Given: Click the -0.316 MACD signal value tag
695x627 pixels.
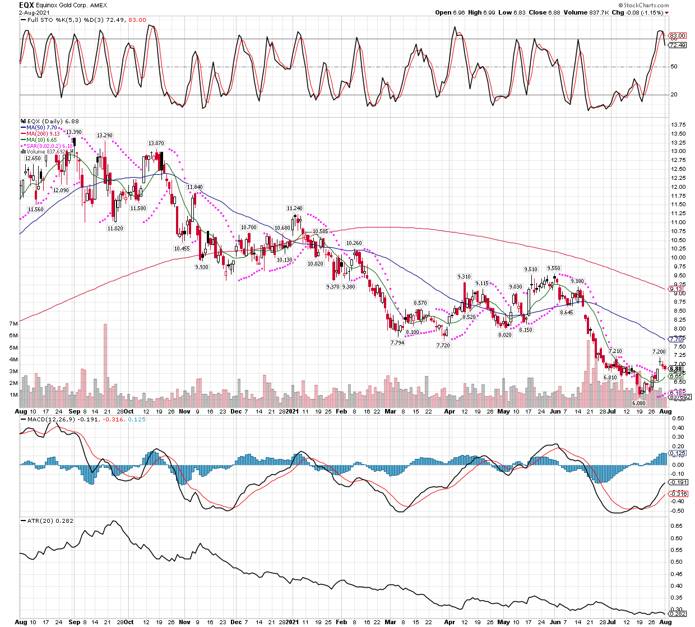Looking at the screenshot, I should click(x=679, y=494).
